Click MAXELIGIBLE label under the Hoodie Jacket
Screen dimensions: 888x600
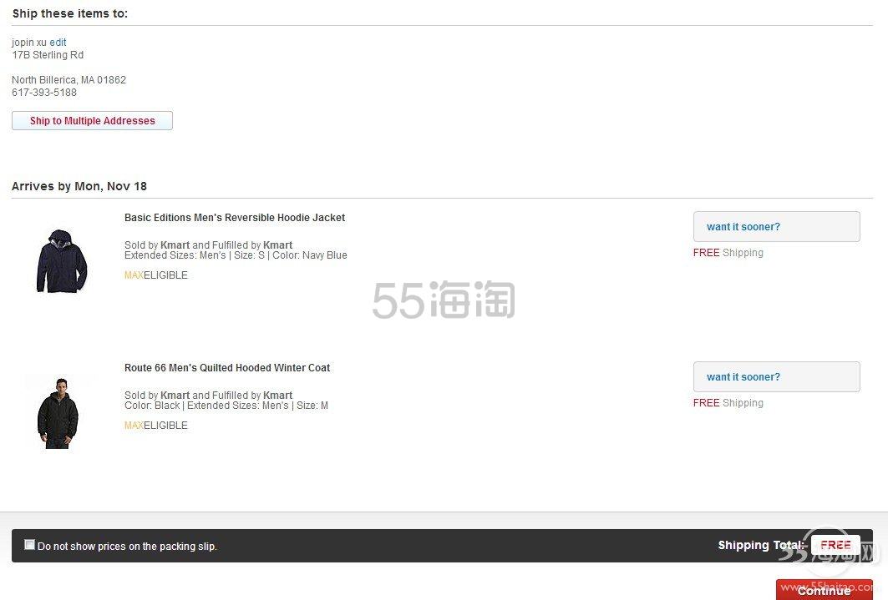(x=155, y=275)
